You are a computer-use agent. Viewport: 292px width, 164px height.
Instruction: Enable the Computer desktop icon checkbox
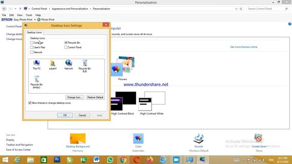[31, 42]
